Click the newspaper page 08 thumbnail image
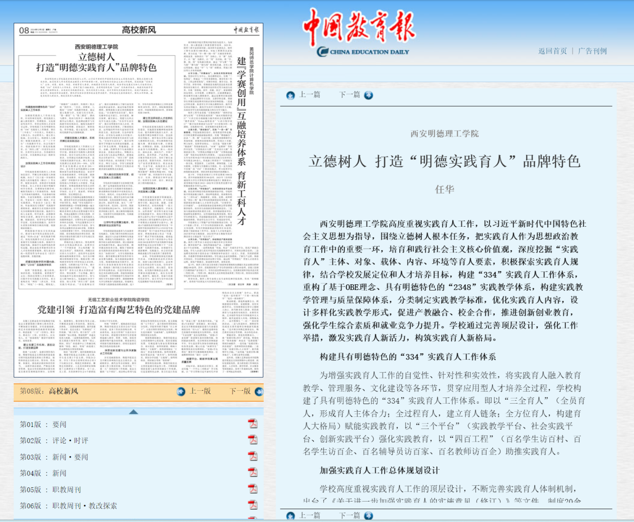 [x=139, y=200]
